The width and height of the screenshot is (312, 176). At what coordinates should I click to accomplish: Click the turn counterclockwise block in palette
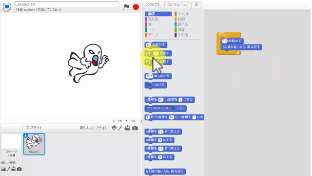click(x=158, y=62)
